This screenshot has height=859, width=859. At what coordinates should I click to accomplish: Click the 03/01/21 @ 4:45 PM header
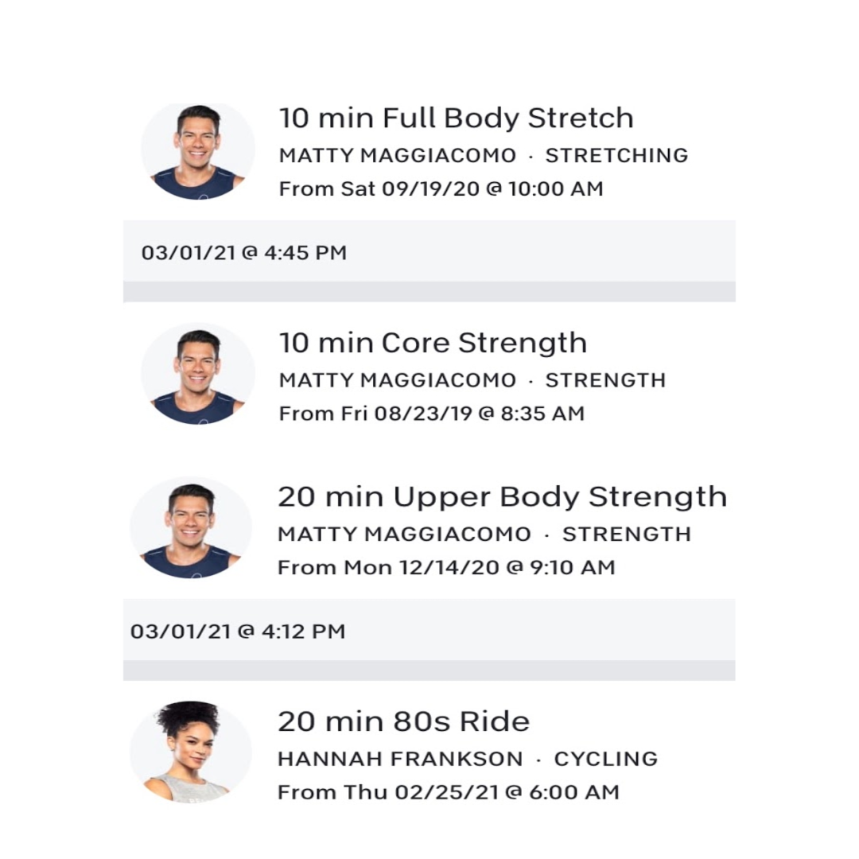point(244,253)
